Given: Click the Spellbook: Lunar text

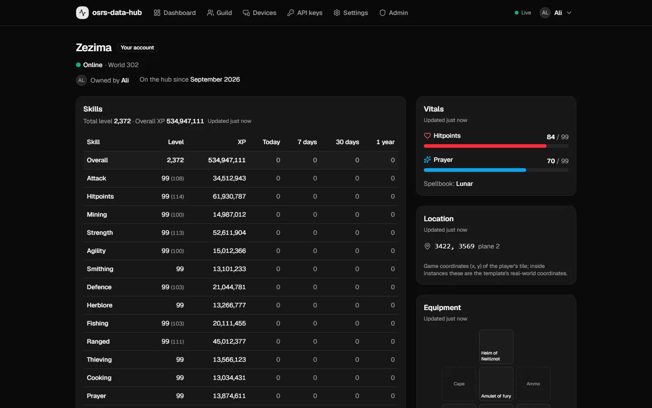Looking at the screenshot, I should pyautogui.click(x=448, y=184).
